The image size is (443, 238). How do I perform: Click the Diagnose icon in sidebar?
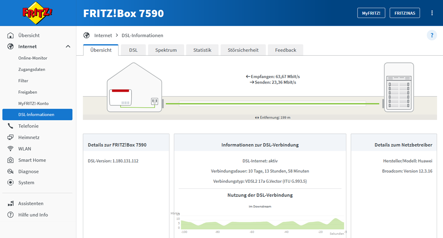10,172
